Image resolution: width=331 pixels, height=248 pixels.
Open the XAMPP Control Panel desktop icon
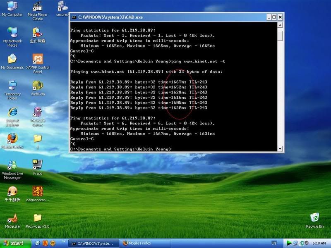tap(38, 59)
